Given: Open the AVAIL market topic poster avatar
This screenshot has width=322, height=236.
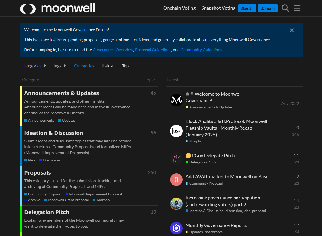Looking at the screenshot, I should [x=176, y=180].
